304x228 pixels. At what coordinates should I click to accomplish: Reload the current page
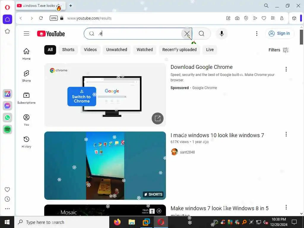point(41,18)
